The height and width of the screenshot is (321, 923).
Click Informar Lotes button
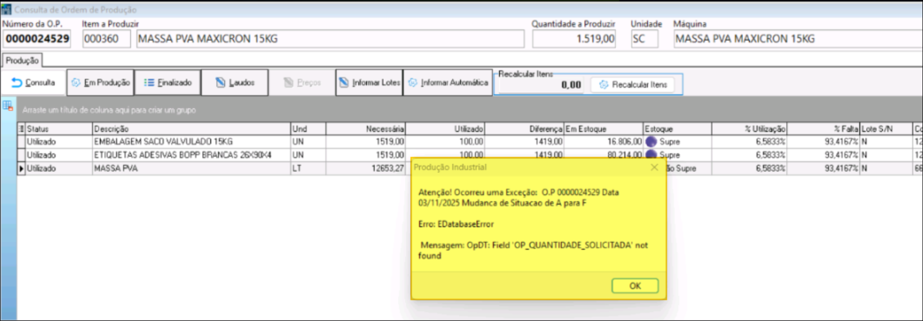pos(369,83)
